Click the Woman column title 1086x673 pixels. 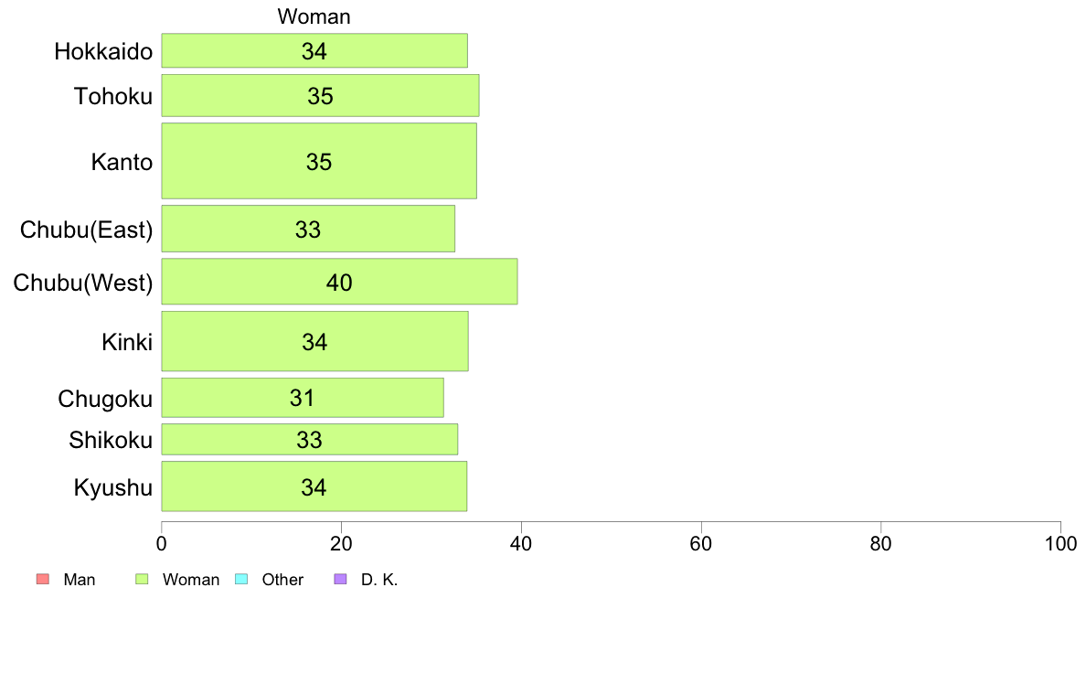(314, 16)
